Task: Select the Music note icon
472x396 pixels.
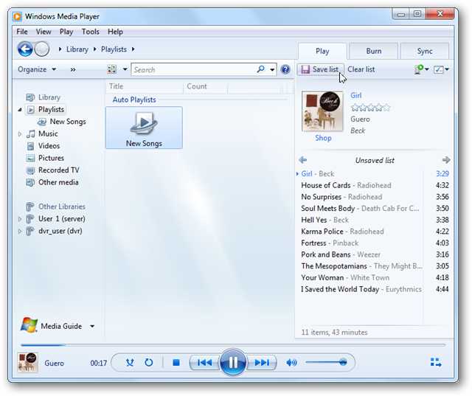Action: [x=31, y=134]
